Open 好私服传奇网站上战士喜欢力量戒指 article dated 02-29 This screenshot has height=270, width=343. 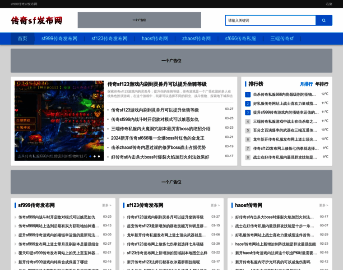[274, 235]
